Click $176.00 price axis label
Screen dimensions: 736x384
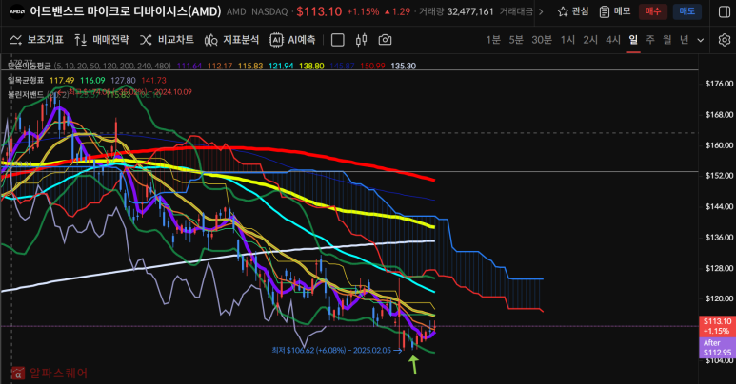[x=719, y=84]
